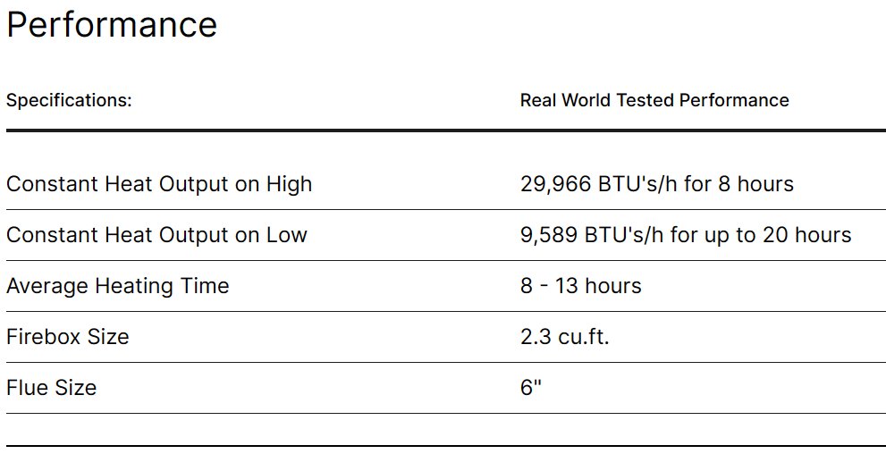
Task: Click the 'for 8 hours' duration text
Action: 740,184
